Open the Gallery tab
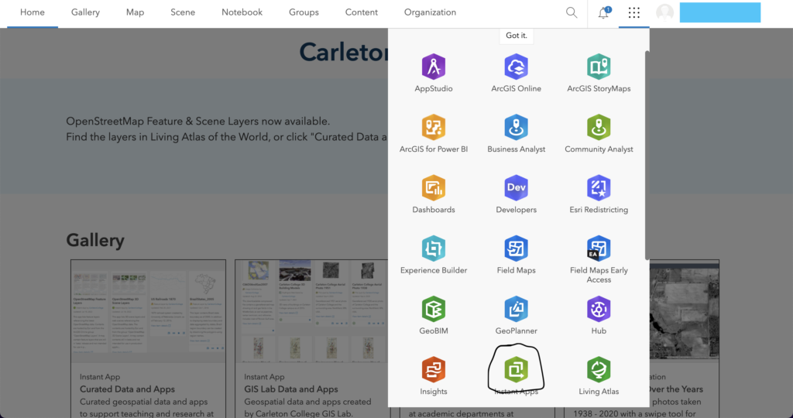This screenshot has width=793, height=418. point(85,12)
